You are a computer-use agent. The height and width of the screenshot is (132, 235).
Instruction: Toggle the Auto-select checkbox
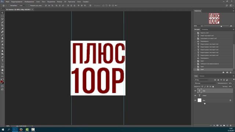coord(9,5)
